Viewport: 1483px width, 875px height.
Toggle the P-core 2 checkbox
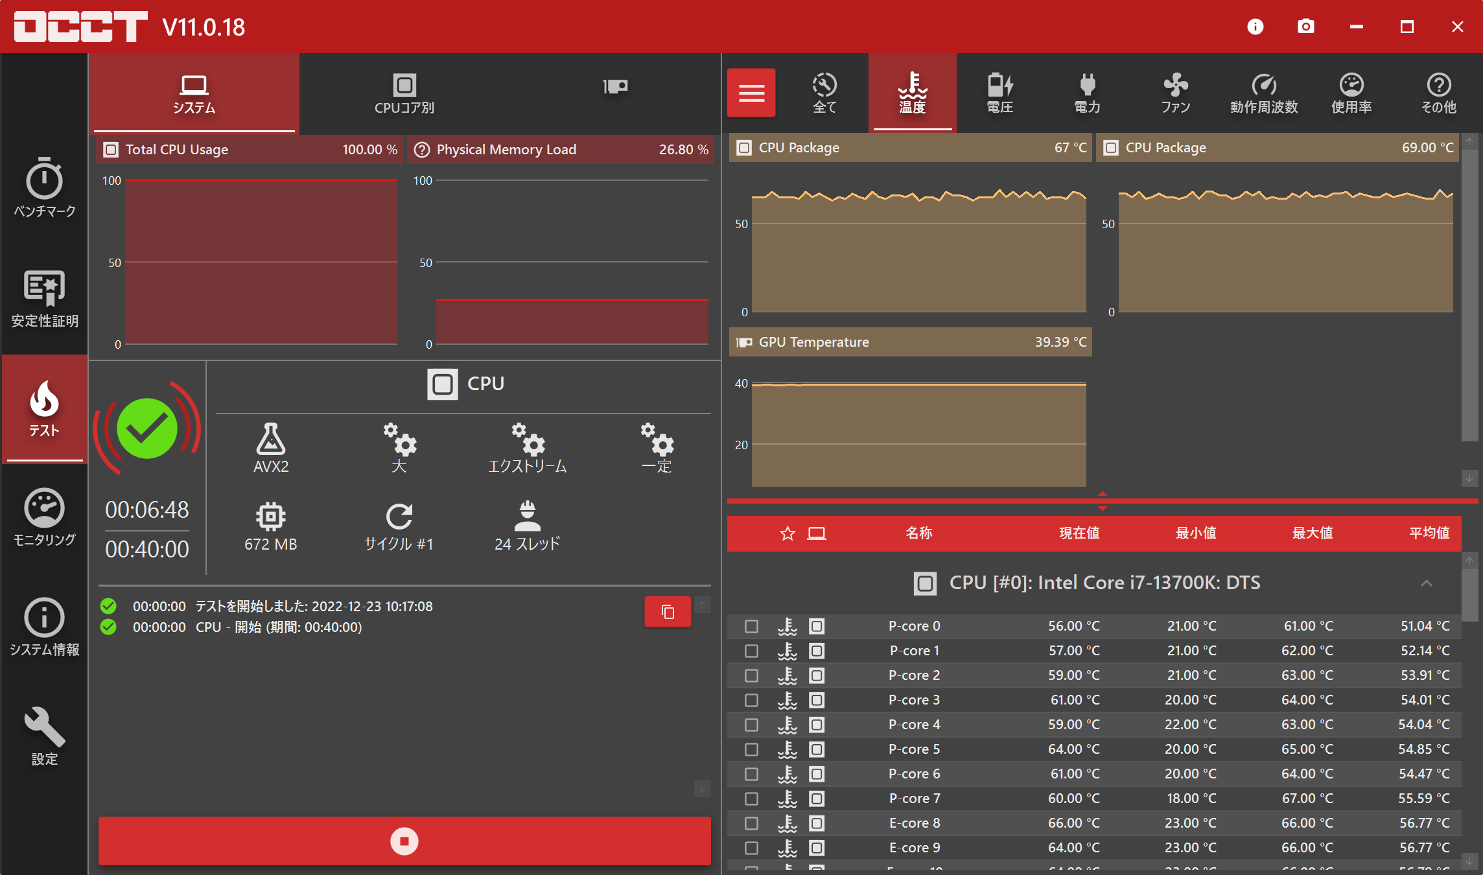click(x=751, y=675)
